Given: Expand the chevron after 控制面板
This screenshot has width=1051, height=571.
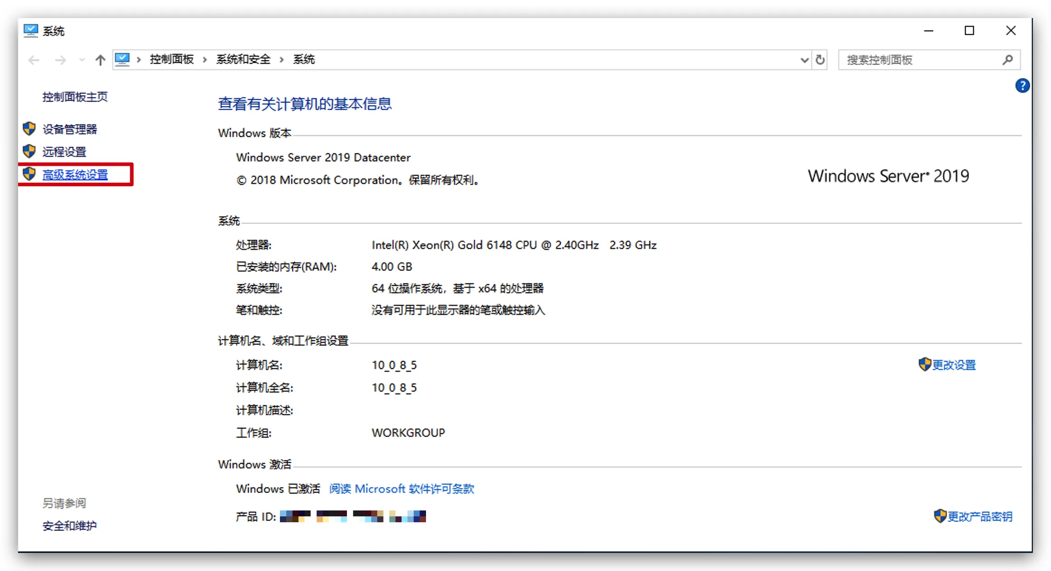Looking at the screenshot, I should [205, 60].
